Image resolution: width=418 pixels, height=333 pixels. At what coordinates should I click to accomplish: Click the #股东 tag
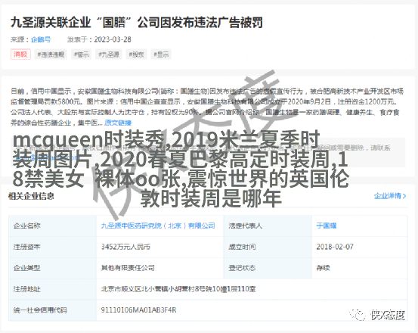[x=136, y=54]
